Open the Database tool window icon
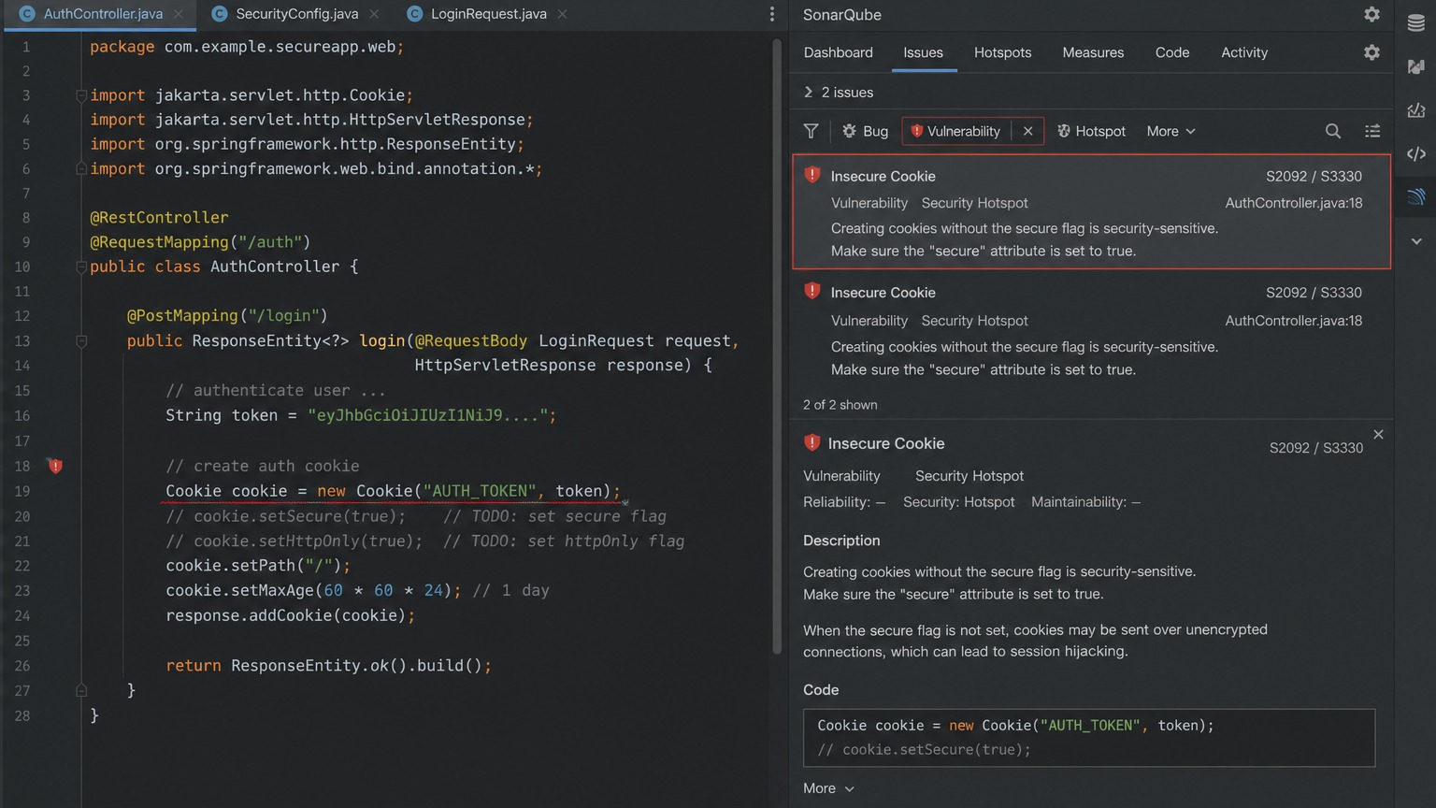The height and width of the screenshot is (808, 1436). tap(1416, 23)
